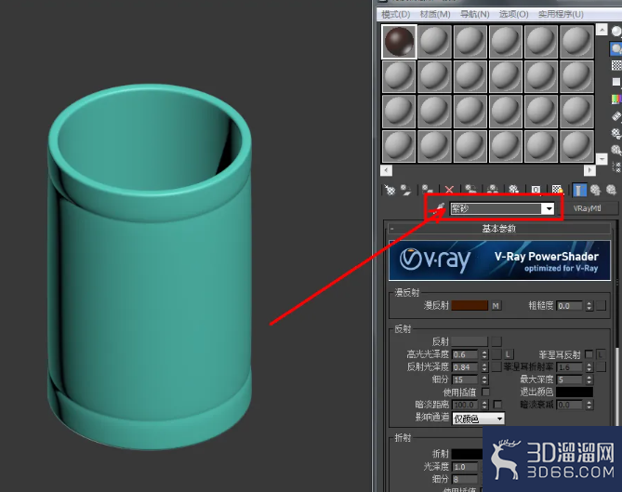
Task: Pick material from object with eyedropper
Action: (x=440, y=208)
